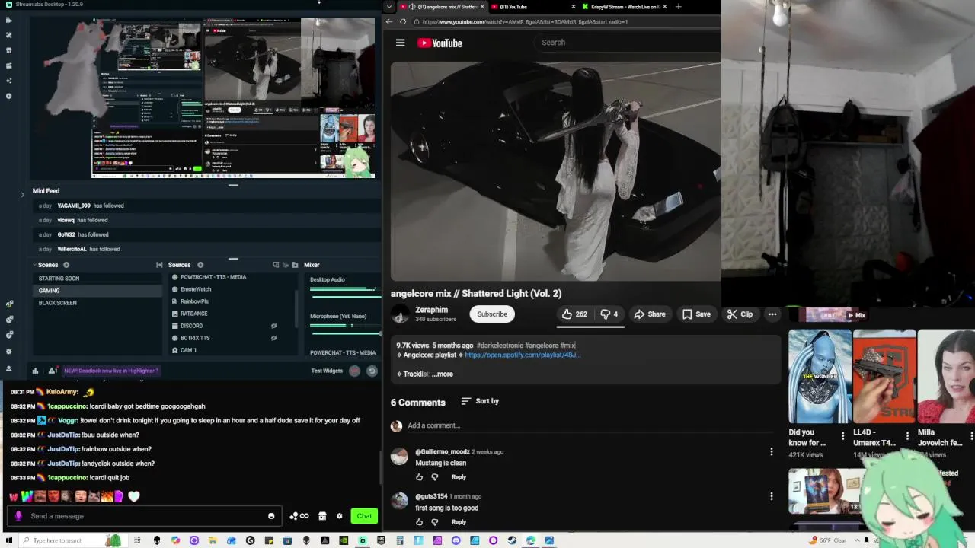Like the angelcore mix video
975x548 pixels.
(x=574, y=314)
